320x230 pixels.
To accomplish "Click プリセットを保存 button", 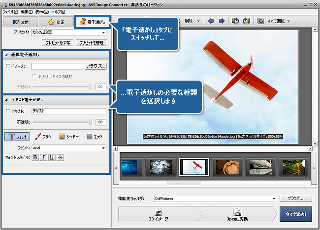I will [x=59, y=43].
